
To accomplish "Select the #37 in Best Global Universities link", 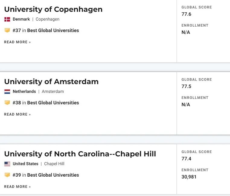I will 46,31.
